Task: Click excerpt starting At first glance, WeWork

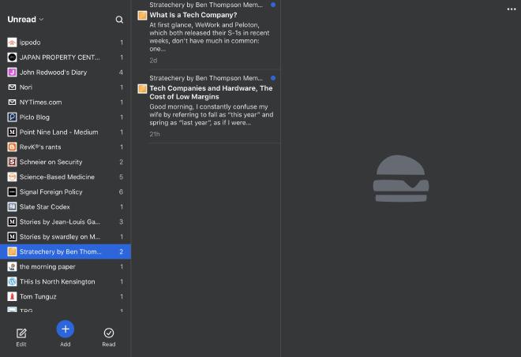Action: click(x=209, y=37)
